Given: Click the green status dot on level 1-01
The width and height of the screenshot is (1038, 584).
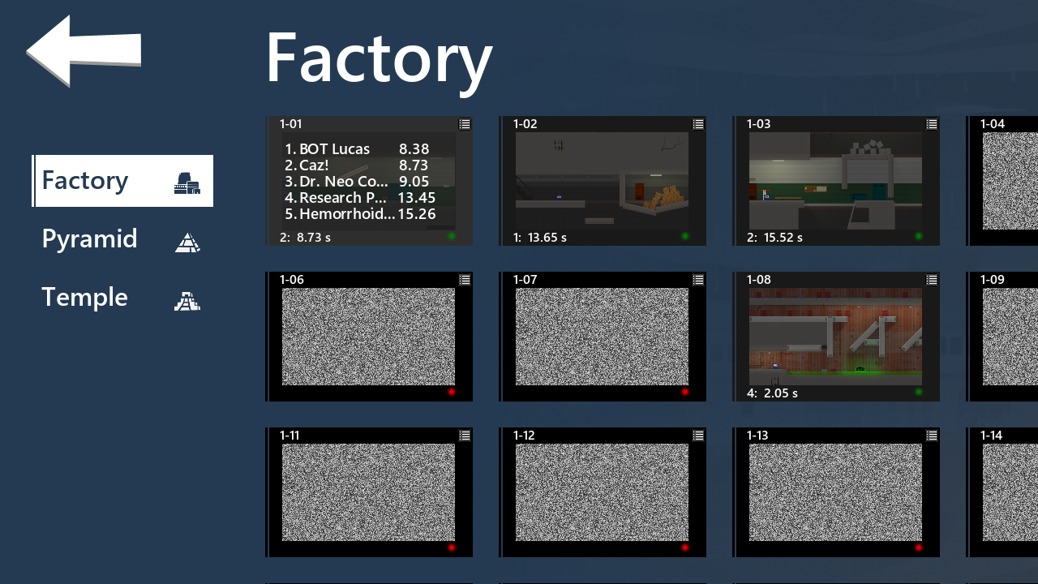Looking at the screenshot, I should [x=452, y=236].
